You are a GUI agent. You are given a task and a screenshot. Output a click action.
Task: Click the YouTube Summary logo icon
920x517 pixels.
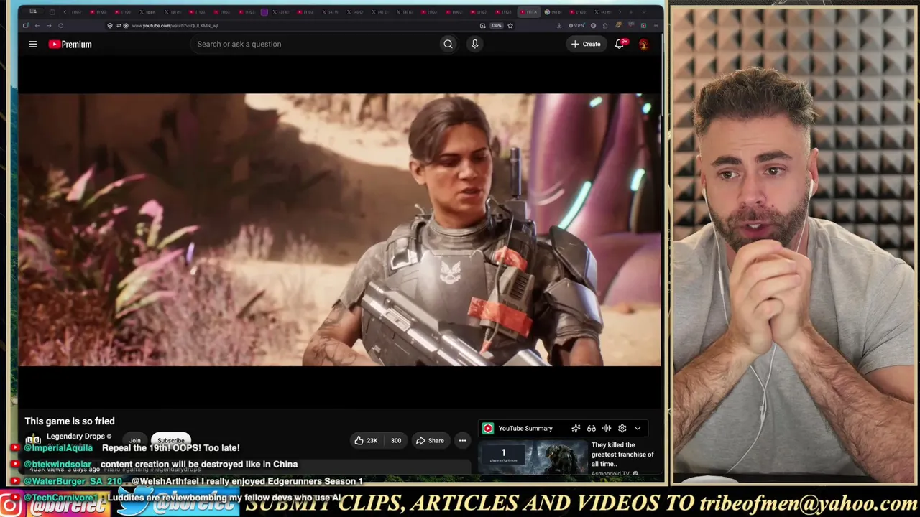488,429
